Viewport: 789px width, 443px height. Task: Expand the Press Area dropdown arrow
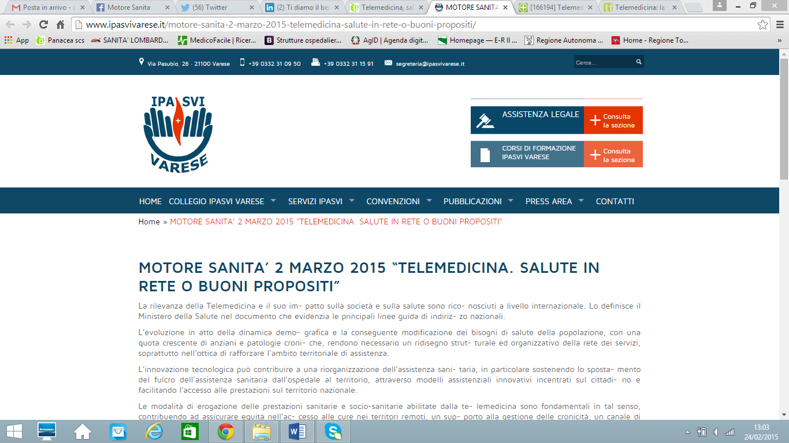tap(582, 201)
